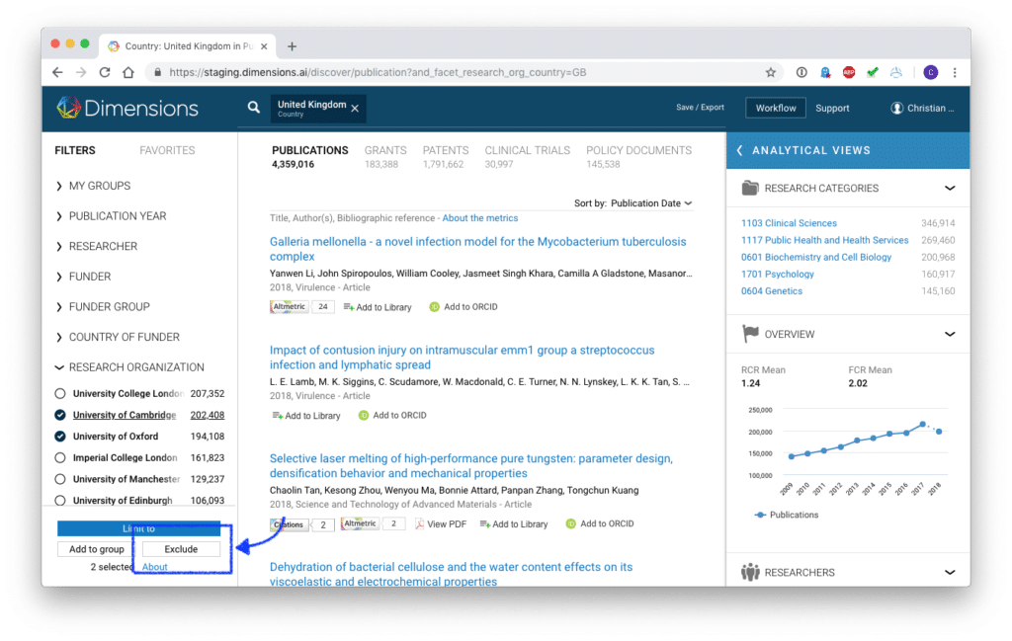Viewport: 1012px width, 641px height.
Task: Bookmark this page with the star icon
Action: click(771, 72)
